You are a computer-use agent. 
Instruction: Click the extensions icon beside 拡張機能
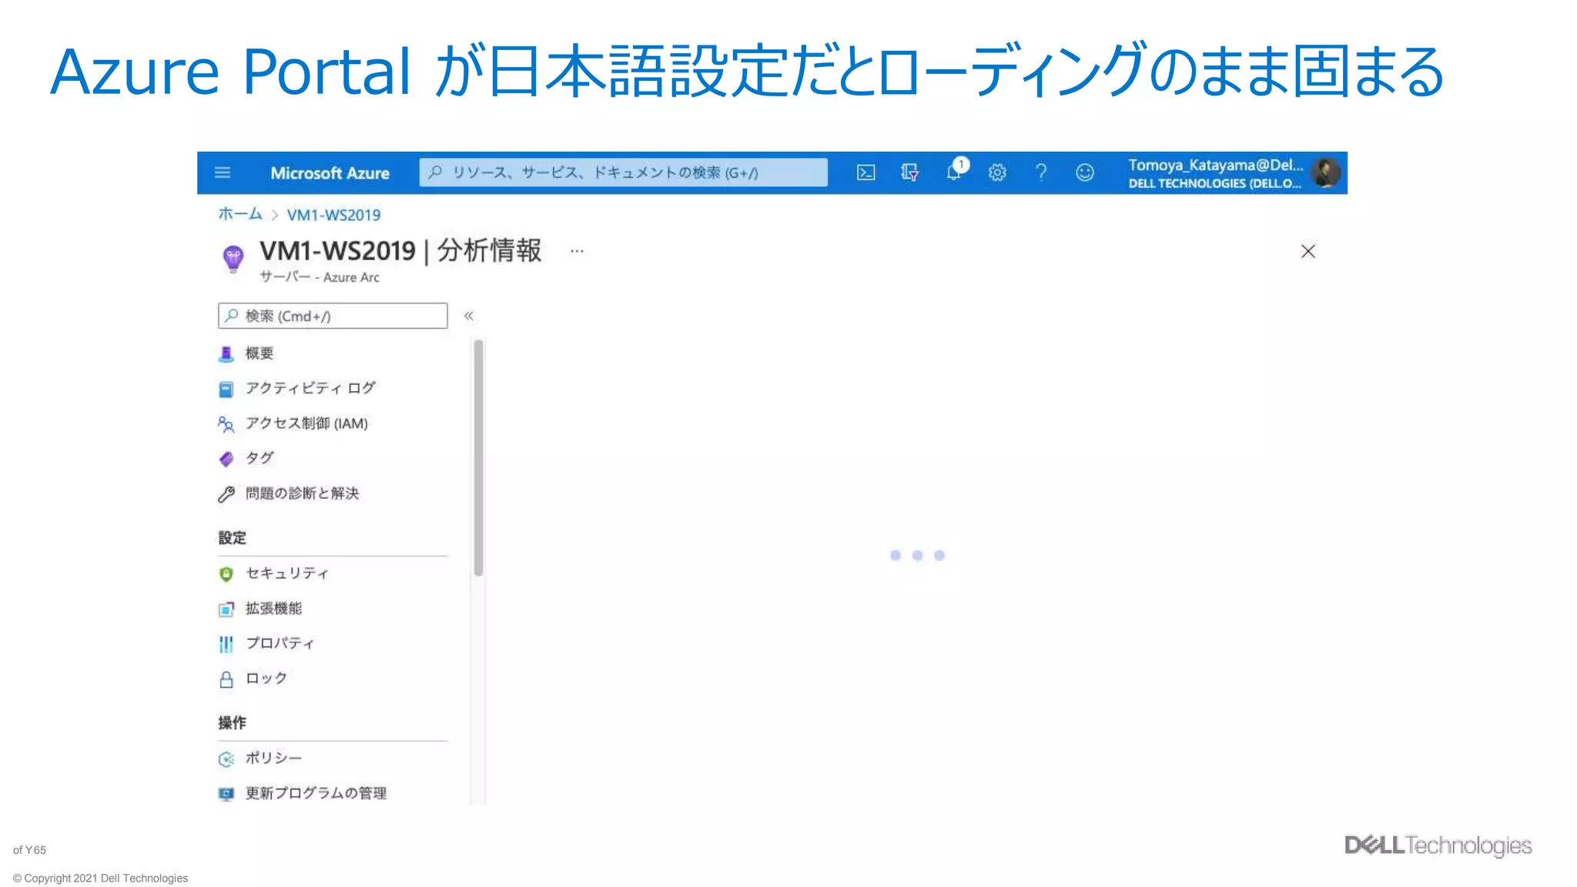[x=226, y=610]
